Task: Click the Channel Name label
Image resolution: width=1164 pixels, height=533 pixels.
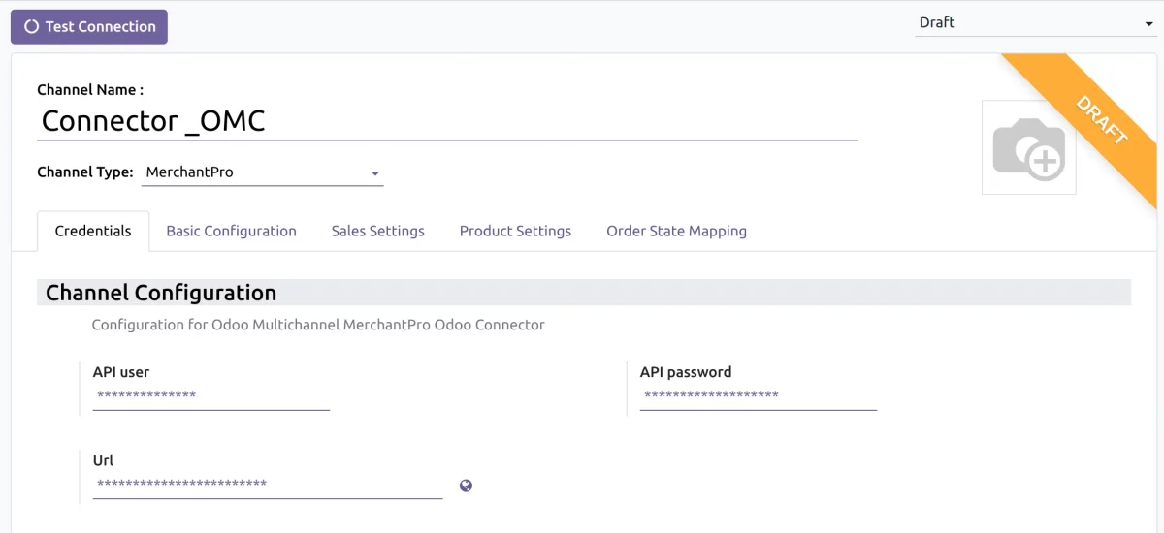Action: pos(89,90)
